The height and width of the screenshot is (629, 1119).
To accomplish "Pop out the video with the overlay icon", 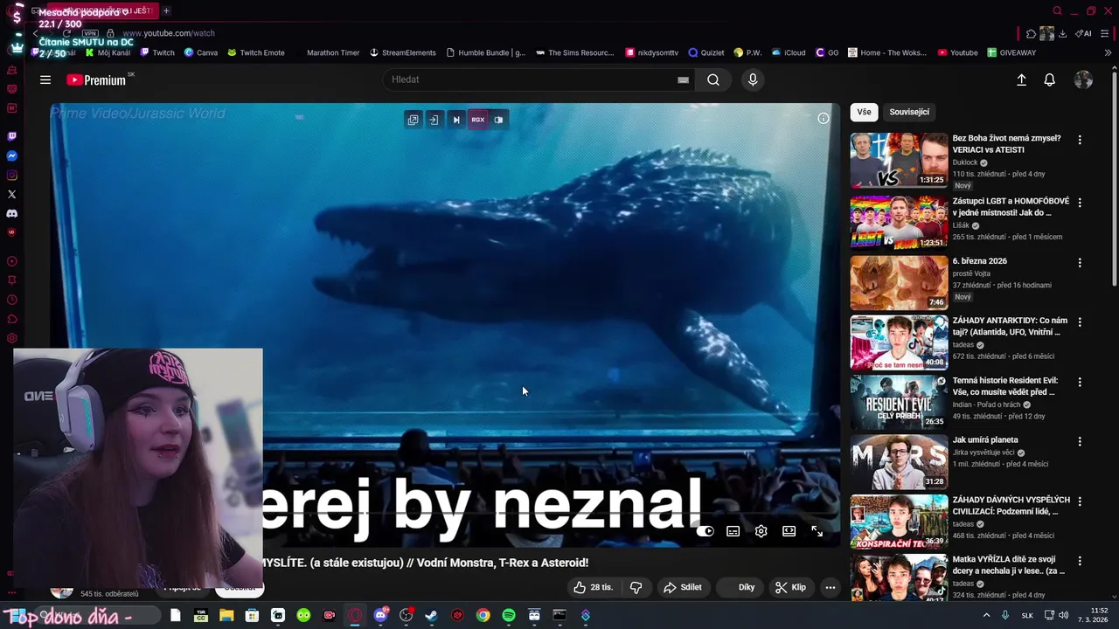I will click(x=413, y=120).
